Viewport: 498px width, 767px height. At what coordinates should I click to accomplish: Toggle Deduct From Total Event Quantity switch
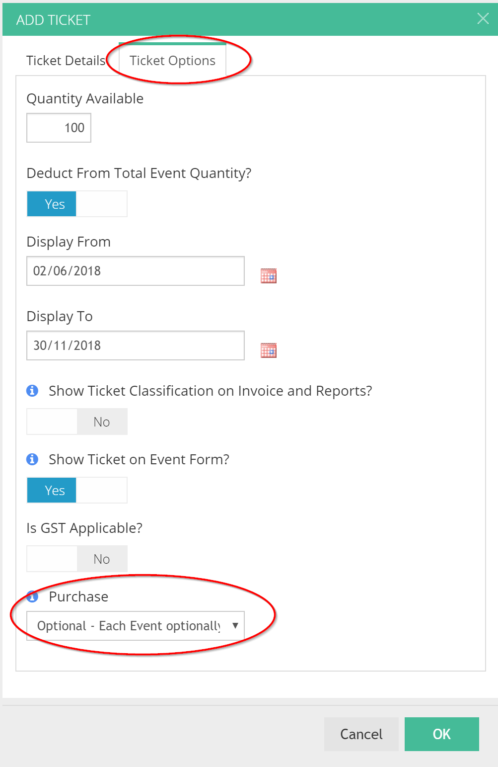point(77,204)
